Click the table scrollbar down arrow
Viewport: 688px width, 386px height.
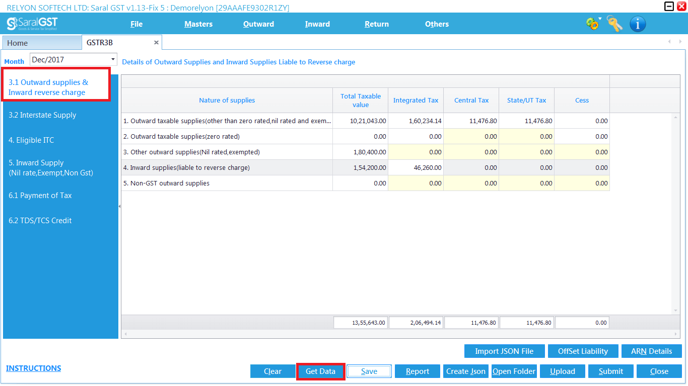[676, 311]
